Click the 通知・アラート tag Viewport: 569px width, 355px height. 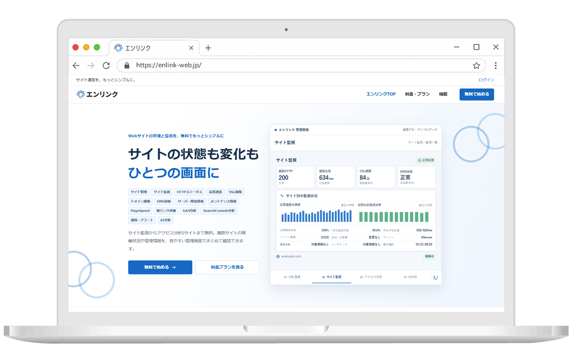(142, 220)
